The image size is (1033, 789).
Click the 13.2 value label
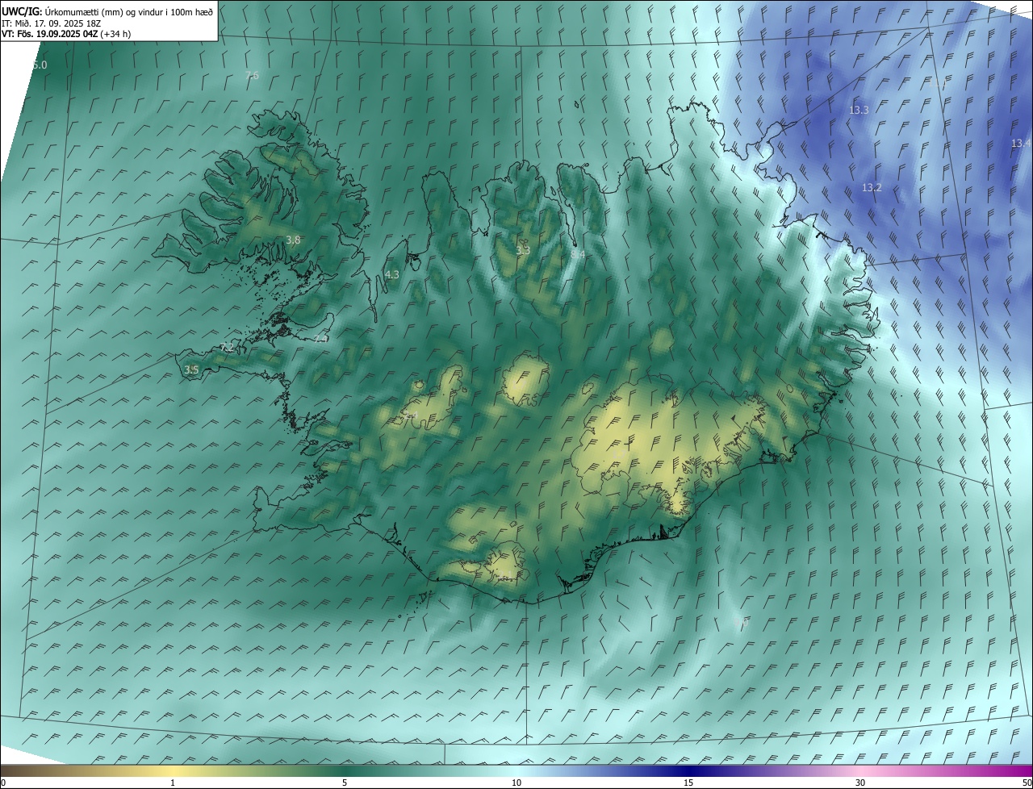click(872, 187)
